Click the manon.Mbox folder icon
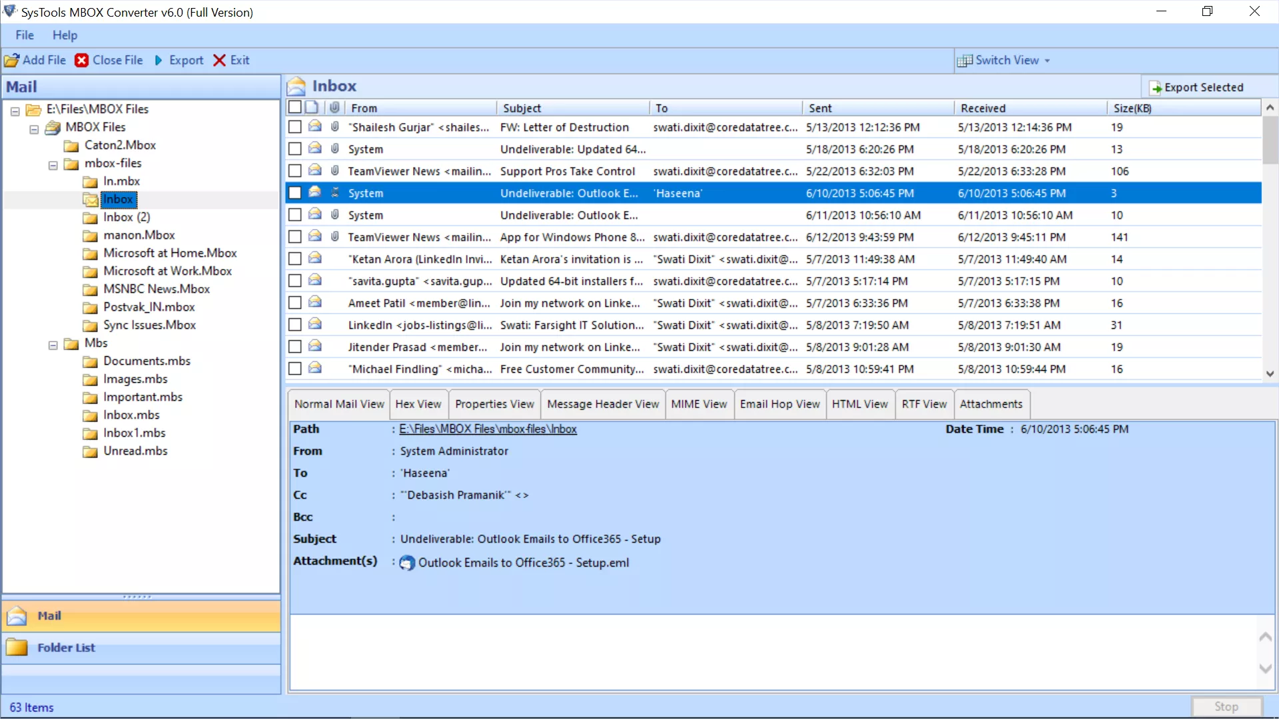The height and width of the screenshot is (719, 1279). [x=90, y=235]
